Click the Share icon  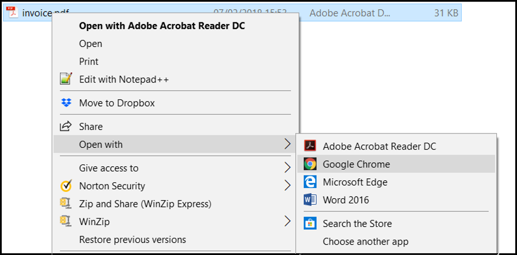coord(67,127)
